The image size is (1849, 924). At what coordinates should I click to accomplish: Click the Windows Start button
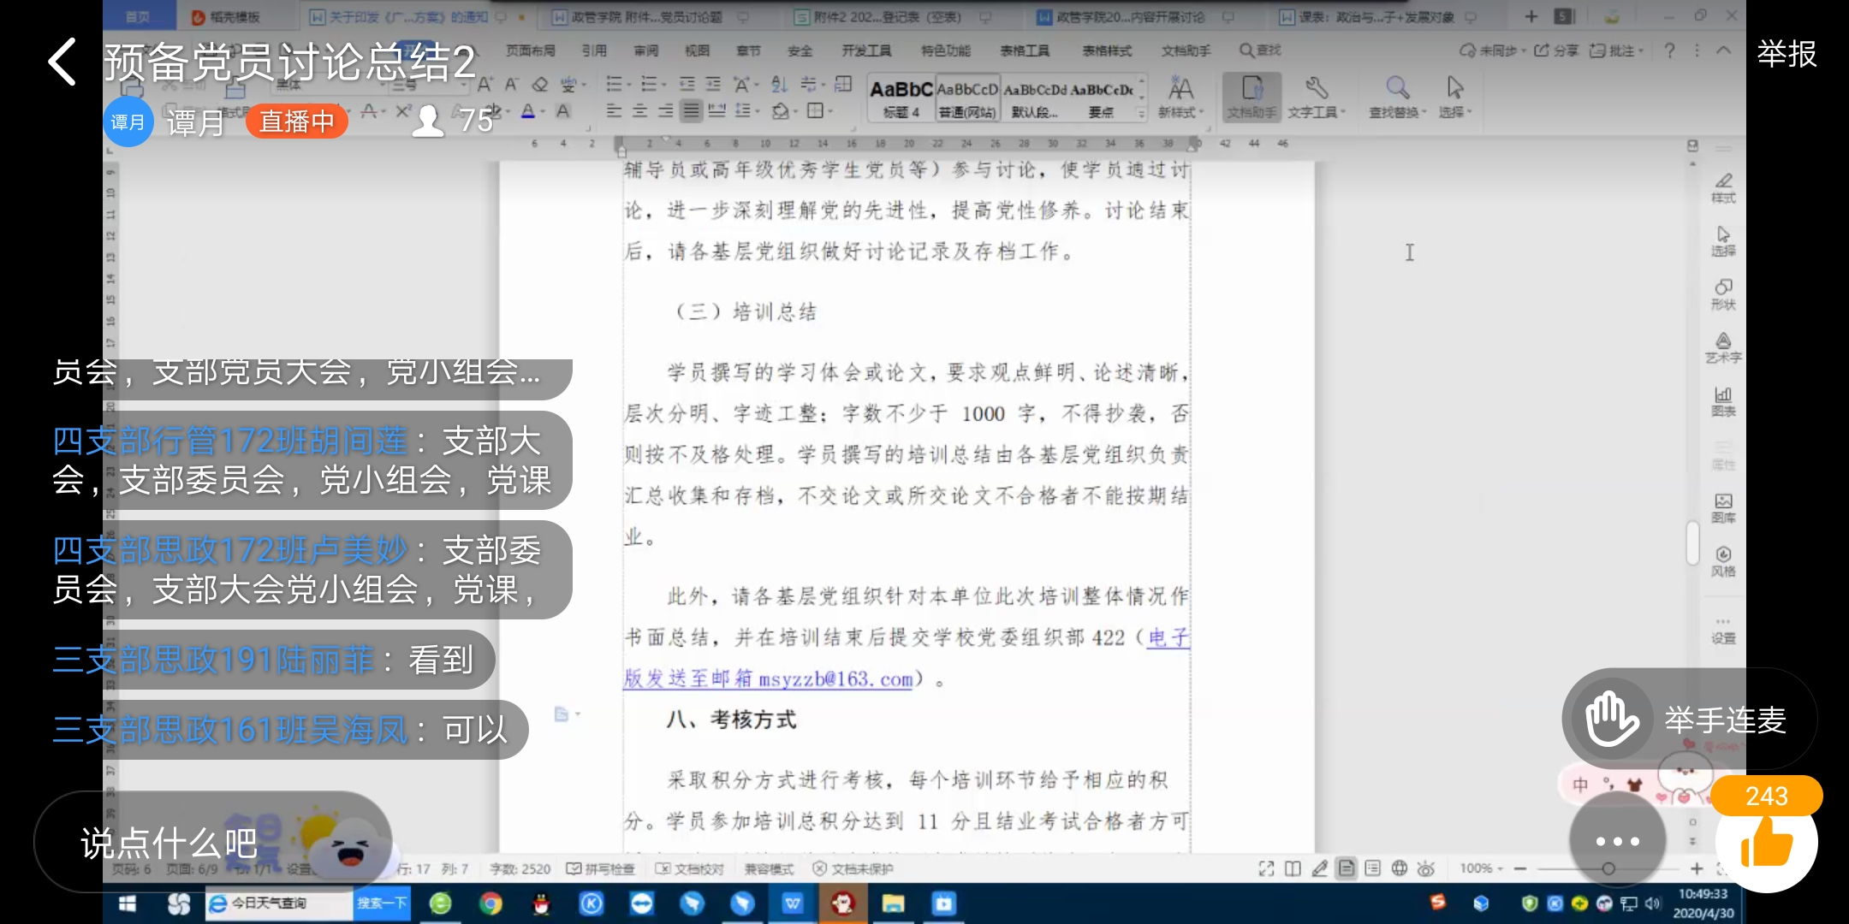coord(128,903)
